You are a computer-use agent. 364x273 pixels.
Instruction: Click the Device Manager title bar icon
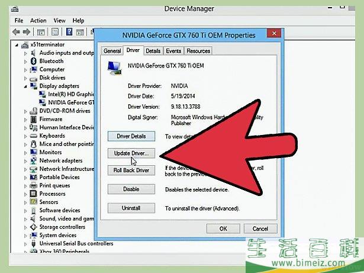(15, 9)
